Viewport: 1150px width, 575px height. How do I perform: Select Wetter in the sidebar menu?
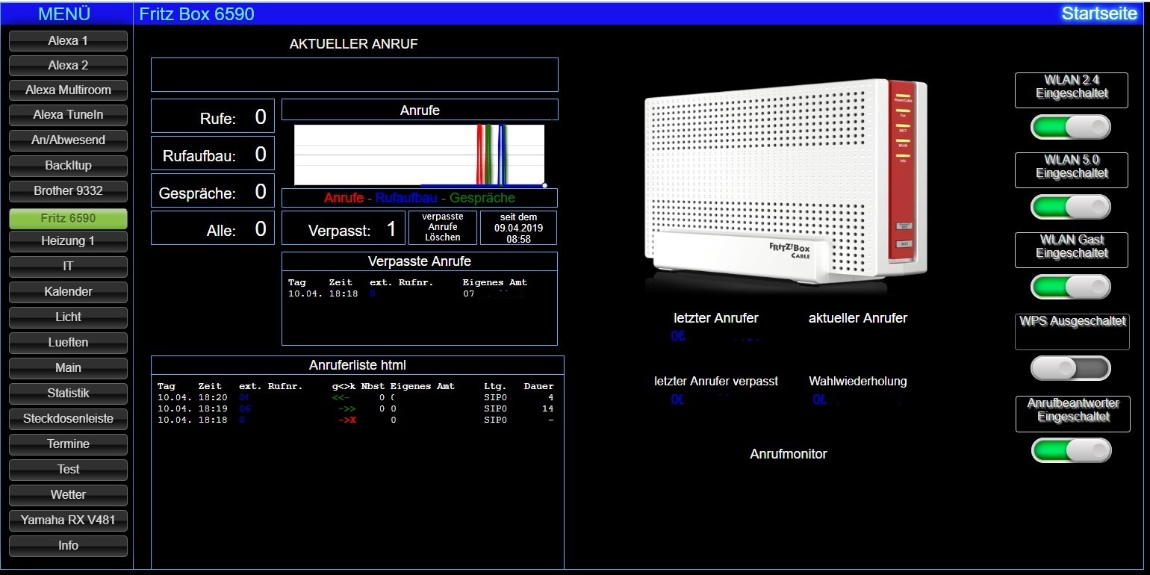point(68,494)
